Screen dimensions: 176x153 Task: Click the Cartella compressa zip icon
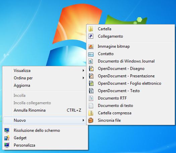coord(91,113)
